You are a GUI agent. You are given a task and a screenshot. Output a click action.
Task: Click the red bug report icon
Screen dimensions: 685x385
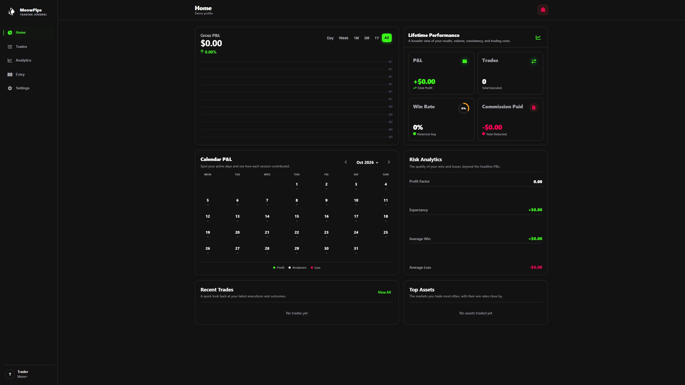coord(543,10)
